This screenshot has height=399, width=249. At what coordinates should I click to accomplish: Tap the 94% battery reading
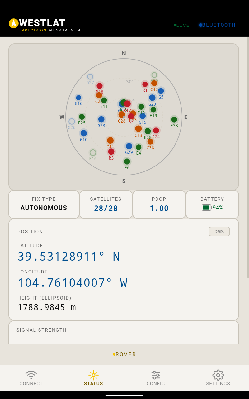point(218,208)
